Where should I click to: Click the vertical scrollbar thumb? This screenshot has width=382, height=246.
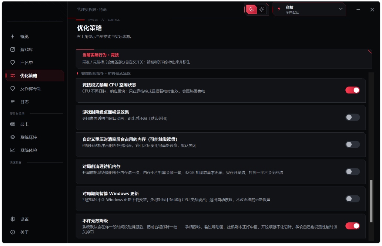[371, 201]
